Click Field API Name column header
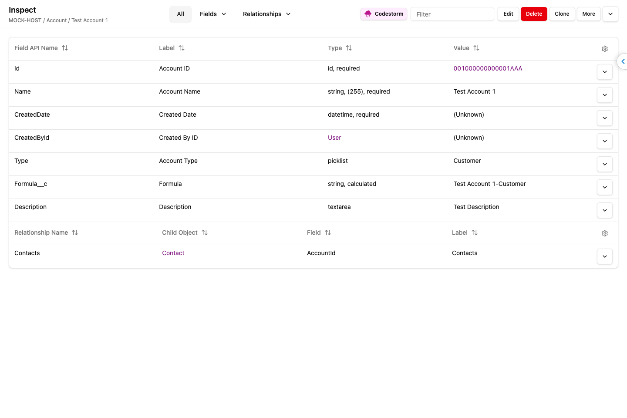 click(36, 48)
